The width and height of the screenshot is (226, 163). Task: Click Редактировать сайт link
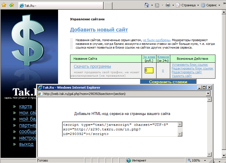(187, 72)
